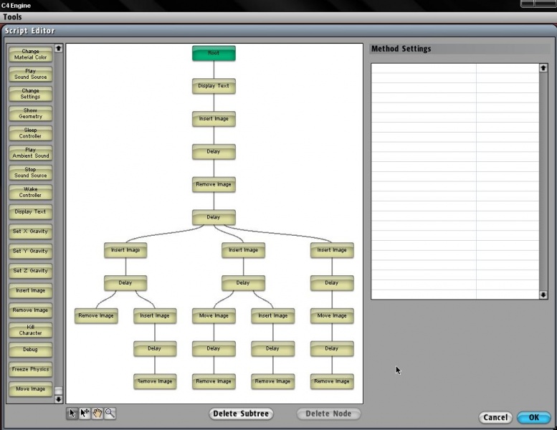Select the Display Text node in graph
The width and height of the screenshot is (557, 430).
click(214, 86)
